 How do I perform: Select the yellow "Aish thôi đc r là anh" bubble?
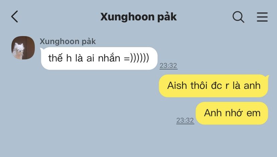(213, 86)
